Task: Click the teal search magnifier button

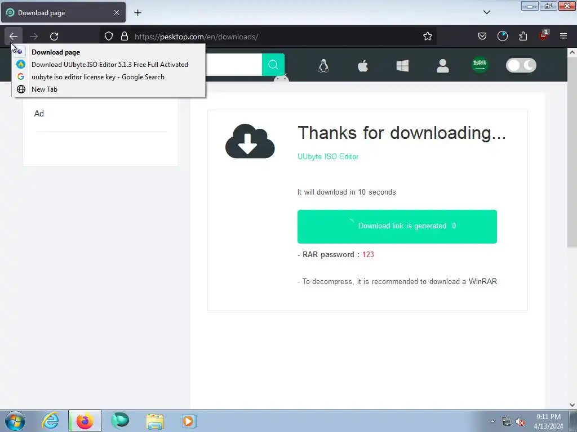Action: click(273, 65)
